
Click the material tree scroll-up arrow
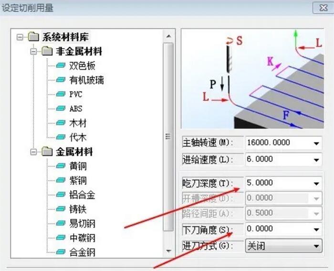click(x=168, y=36)
